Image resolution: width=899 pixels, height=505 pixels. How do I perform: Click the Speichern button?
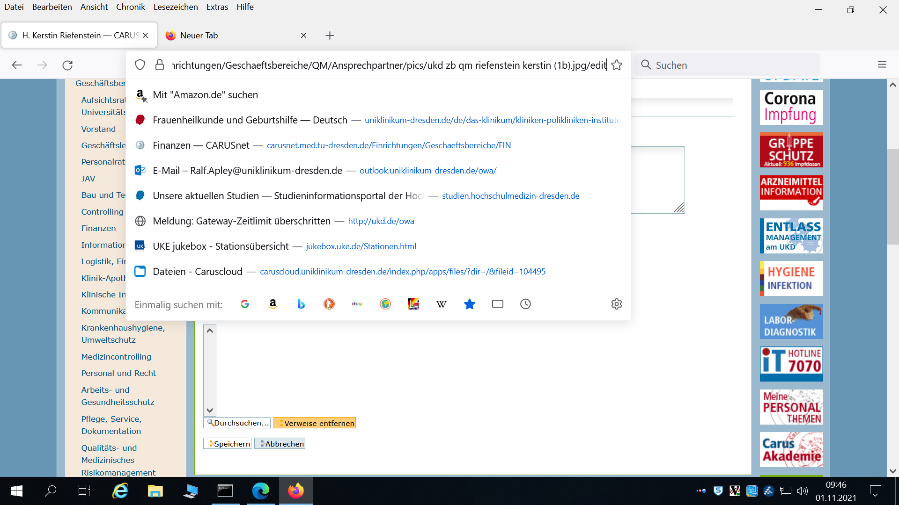point(228,444)
